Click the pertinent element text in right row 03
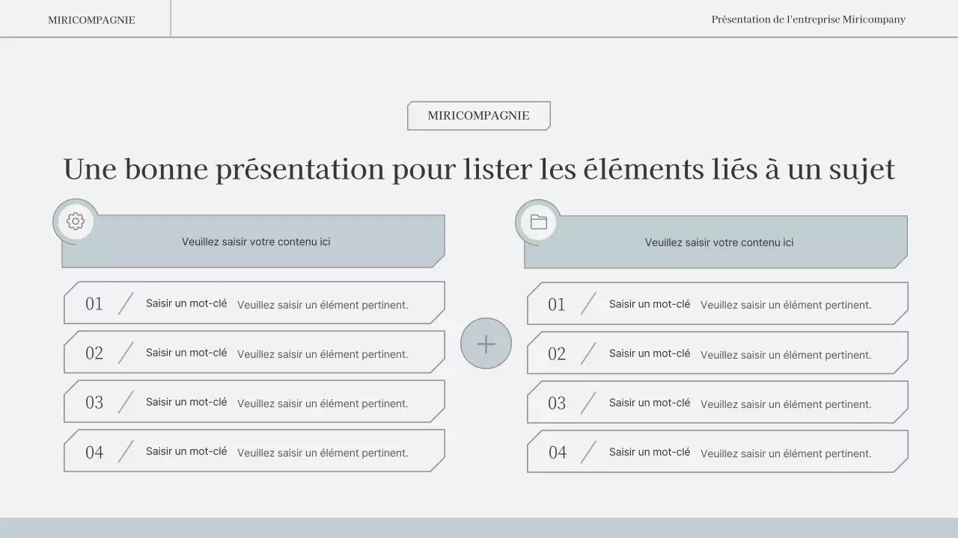 click(x=785, y=404)
